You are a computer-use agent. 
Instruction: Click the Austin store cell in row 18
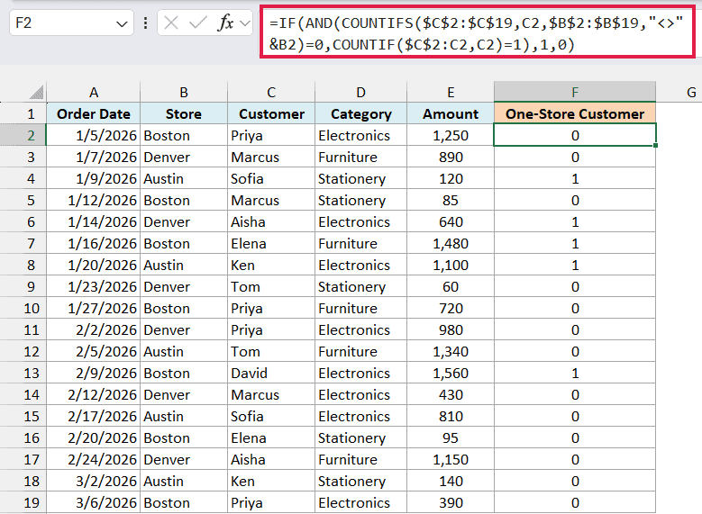[x=184, y=481]
